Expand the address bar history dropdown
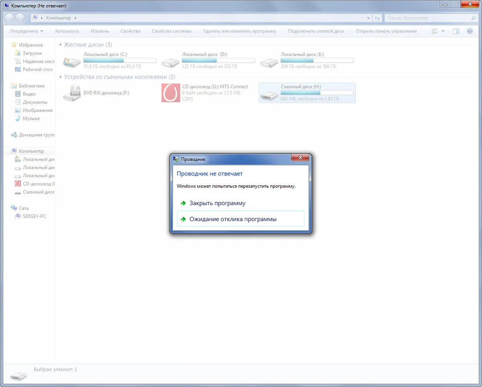Viewport: 482px width, 387px height. click(x=369, y=18)
